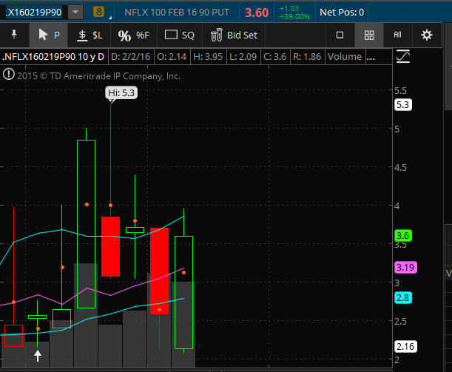Image resolution: width=452 pixels, height=372 pixels.
Task: Toggle the All button in toolbar
Action: (397, 35)
